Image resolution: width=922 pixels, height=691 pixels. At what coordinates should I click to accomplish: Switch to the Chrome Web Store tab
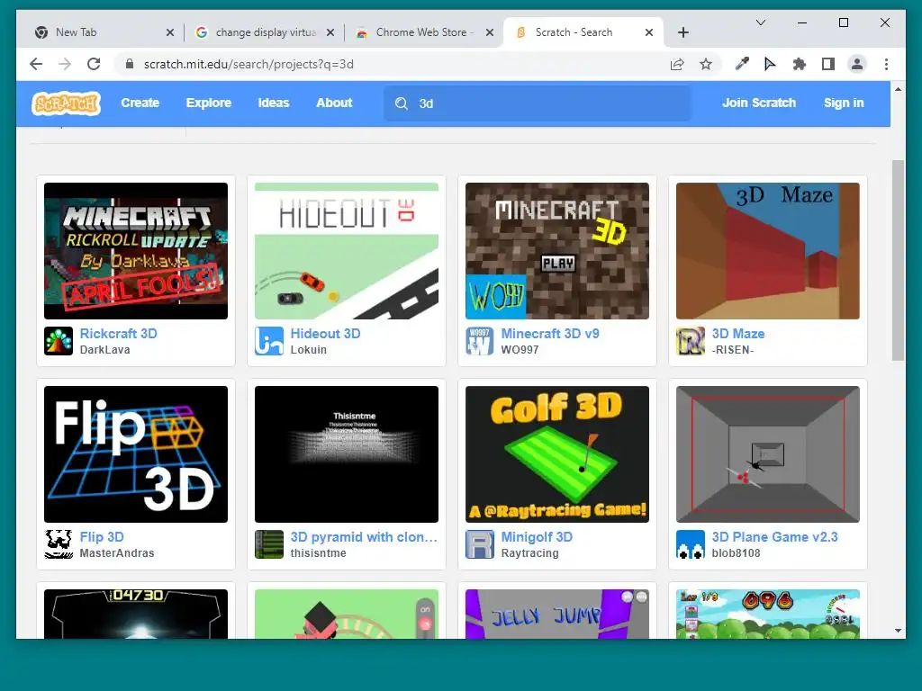[x=425, y=32]
